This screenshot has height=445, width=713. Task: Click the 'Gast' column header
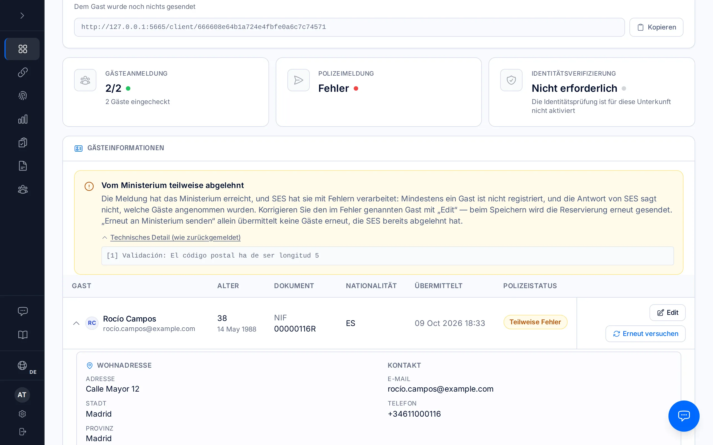82,286
